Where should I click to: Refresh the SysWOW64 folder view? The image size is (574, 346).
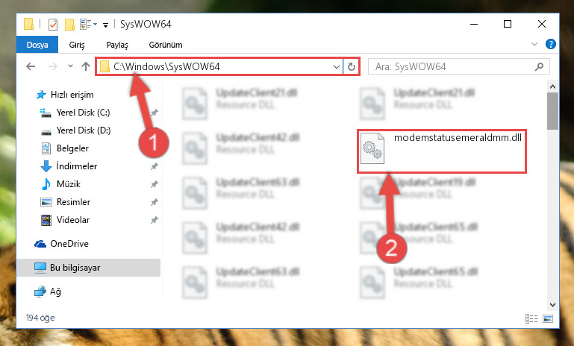pyautogui.click(x=351, y=66)
